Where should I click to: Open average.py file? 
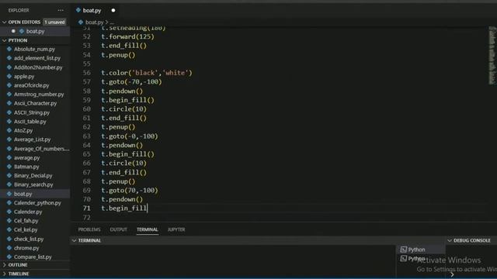(27, 157)
